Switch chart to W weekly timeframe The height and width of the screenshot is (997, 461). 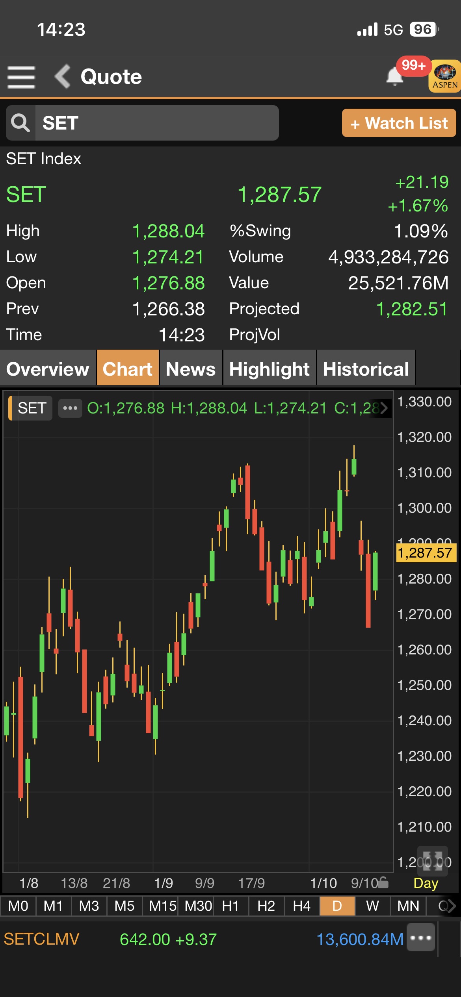(x=372, y=906)
